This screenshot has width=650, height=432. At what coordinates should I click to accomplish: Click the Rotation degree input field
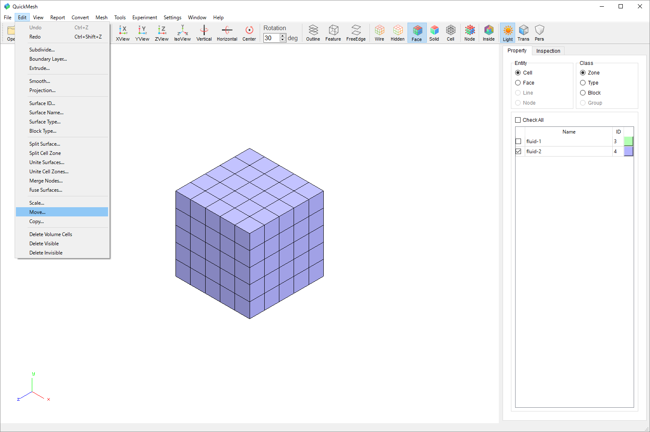272,38
